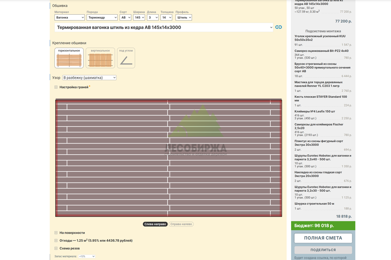Open the Узор pattern dropdown

click(x=89, y=78)
